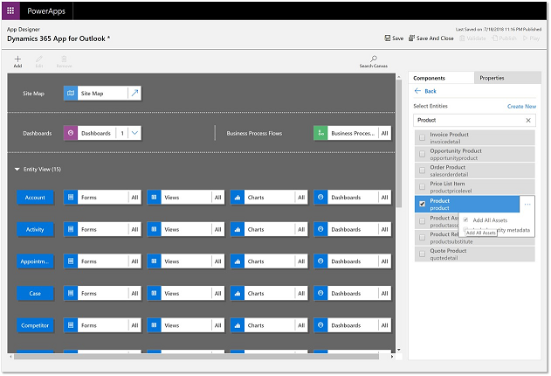Open the Appointment Forms All selector
The height and width of the screenshot is (376, 551).
click(x=135, y=261)
